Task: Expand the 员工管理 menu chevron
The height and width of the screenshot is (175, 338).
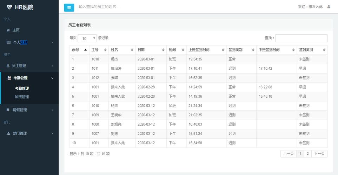Action: (53, 66)
